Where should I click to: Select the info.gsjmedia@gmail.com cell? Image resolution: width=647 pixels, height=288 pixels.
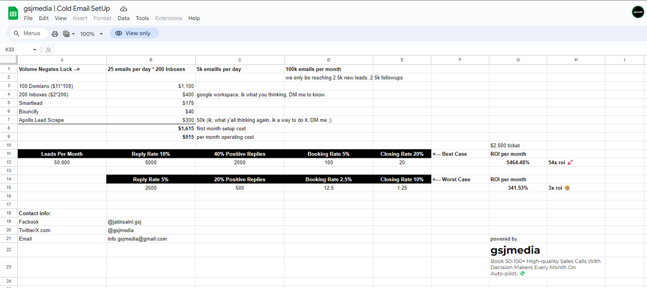(x=150, y=238)
